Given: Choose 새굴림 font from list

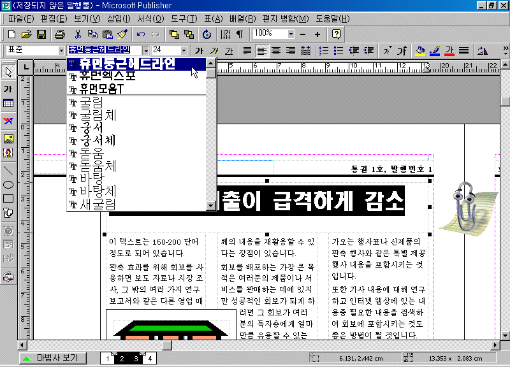Looking at the screenshot, I should [x=136, y=205].
